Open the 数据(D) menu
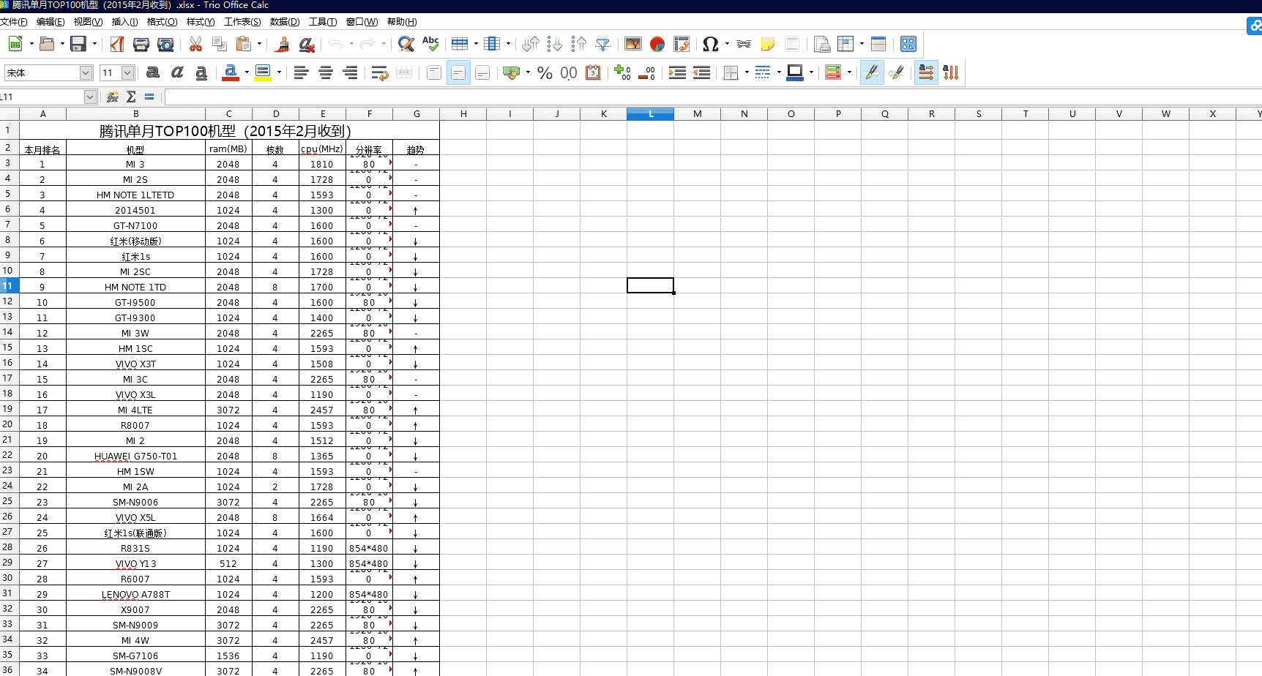1262x676 pixels. (x=285, y=22)
